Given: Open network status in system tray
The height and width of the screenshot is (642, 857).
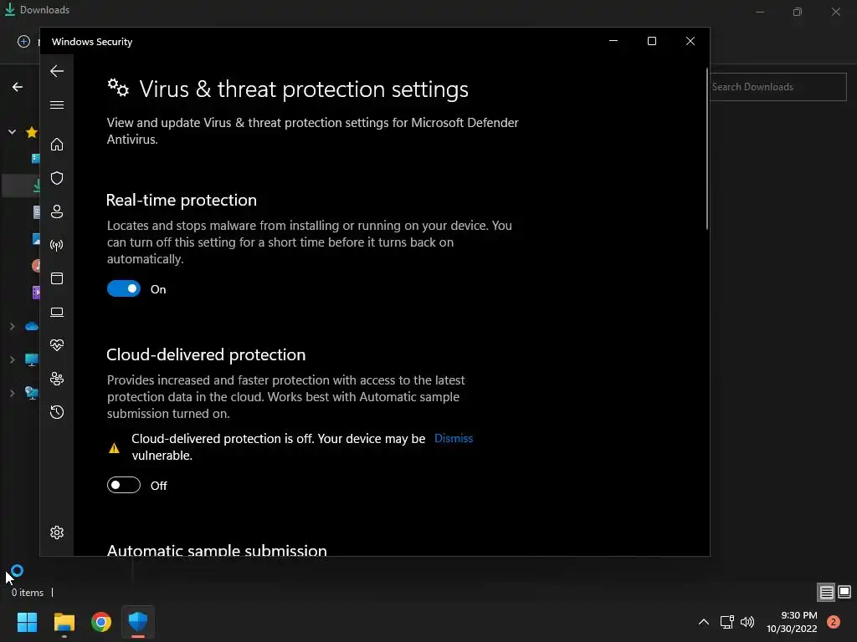Looking at the screenshot, I should [x=727, y=622].
